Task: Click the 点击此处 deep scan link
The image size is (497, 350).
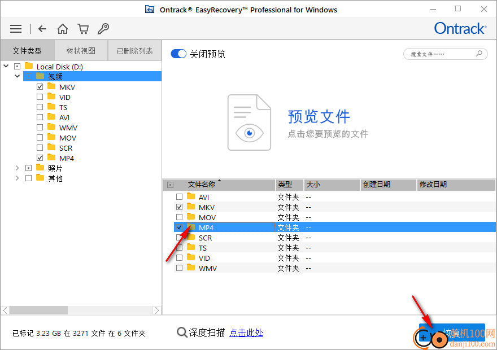Action: click(x=246, y=333)
